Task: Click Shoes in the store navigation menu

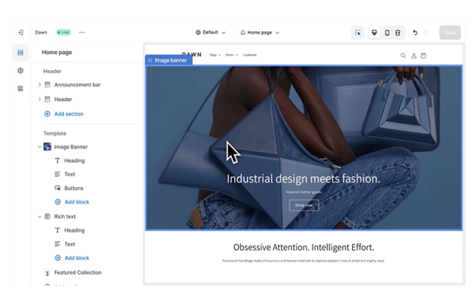Action: [231, 55]
